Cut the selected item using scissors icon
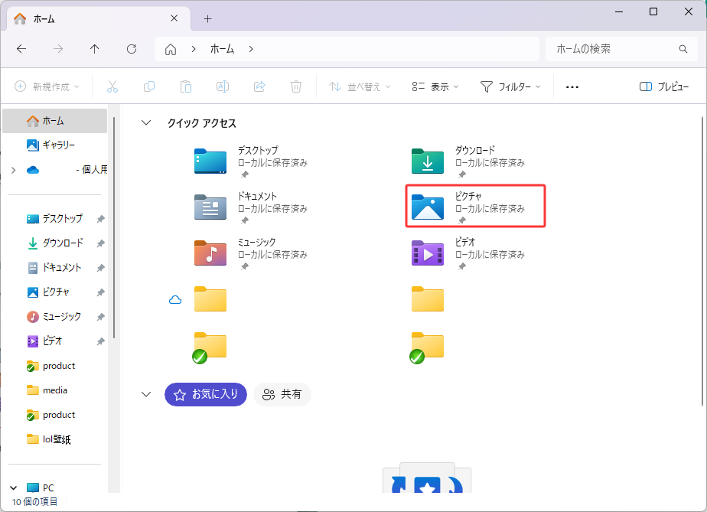Screen dimensions: 707x512 pyautogui.click(x=112, y=86)
